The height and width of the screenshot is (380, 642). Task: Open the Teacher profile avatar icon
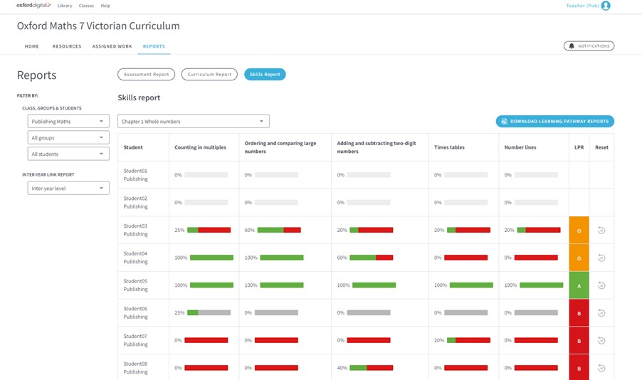606,6
